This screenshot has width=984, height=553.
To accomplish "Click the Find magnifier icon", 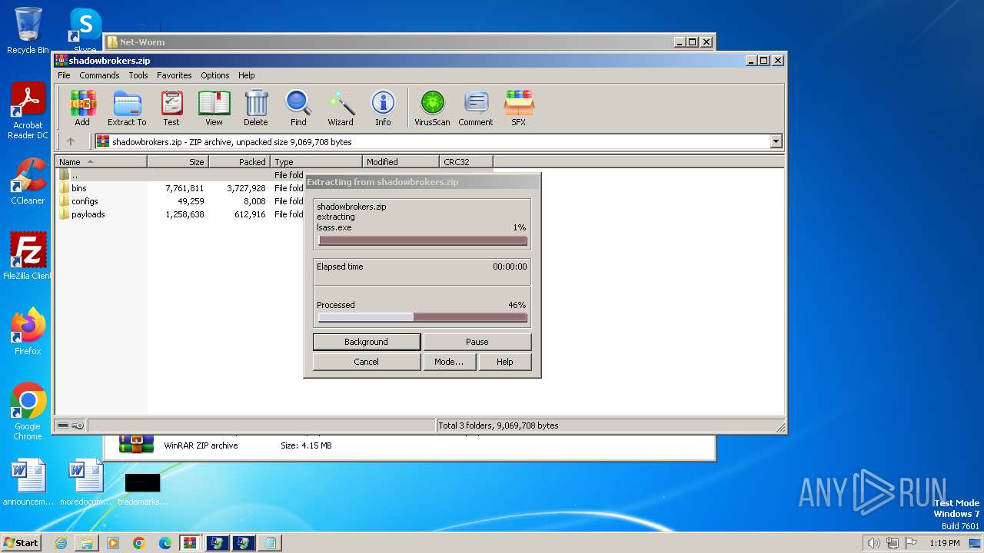I will [298, 108].
